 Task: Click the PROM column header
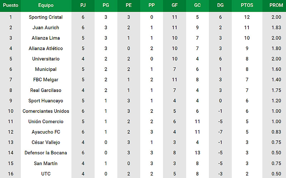[x=276, y=5]
